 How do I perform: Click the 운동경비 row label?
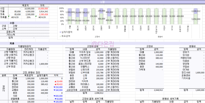click(x=186, y=75)
